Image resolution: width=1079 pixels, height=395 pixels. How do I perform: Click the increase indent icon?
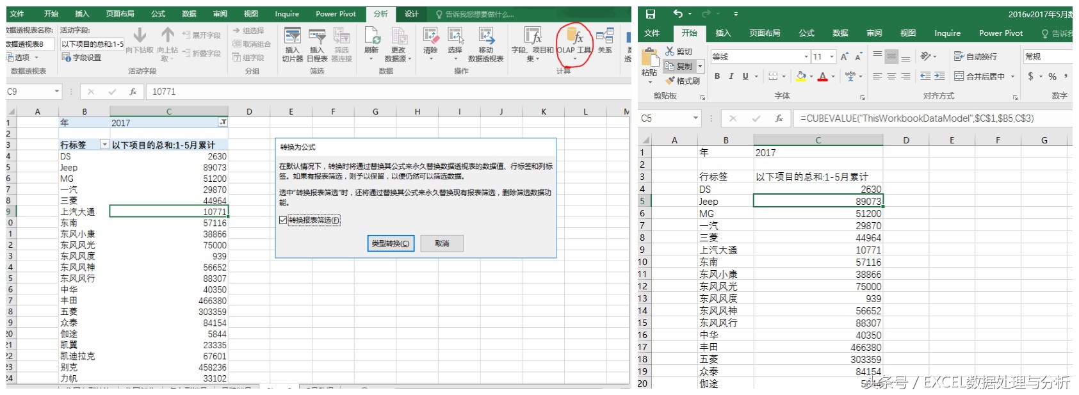pos(939,76)
